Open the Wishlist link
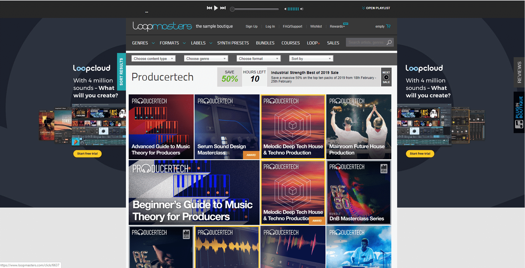Image resolution: width=525 pixels, height=268 pixels. pyautogui.click(x=316, y=26)
